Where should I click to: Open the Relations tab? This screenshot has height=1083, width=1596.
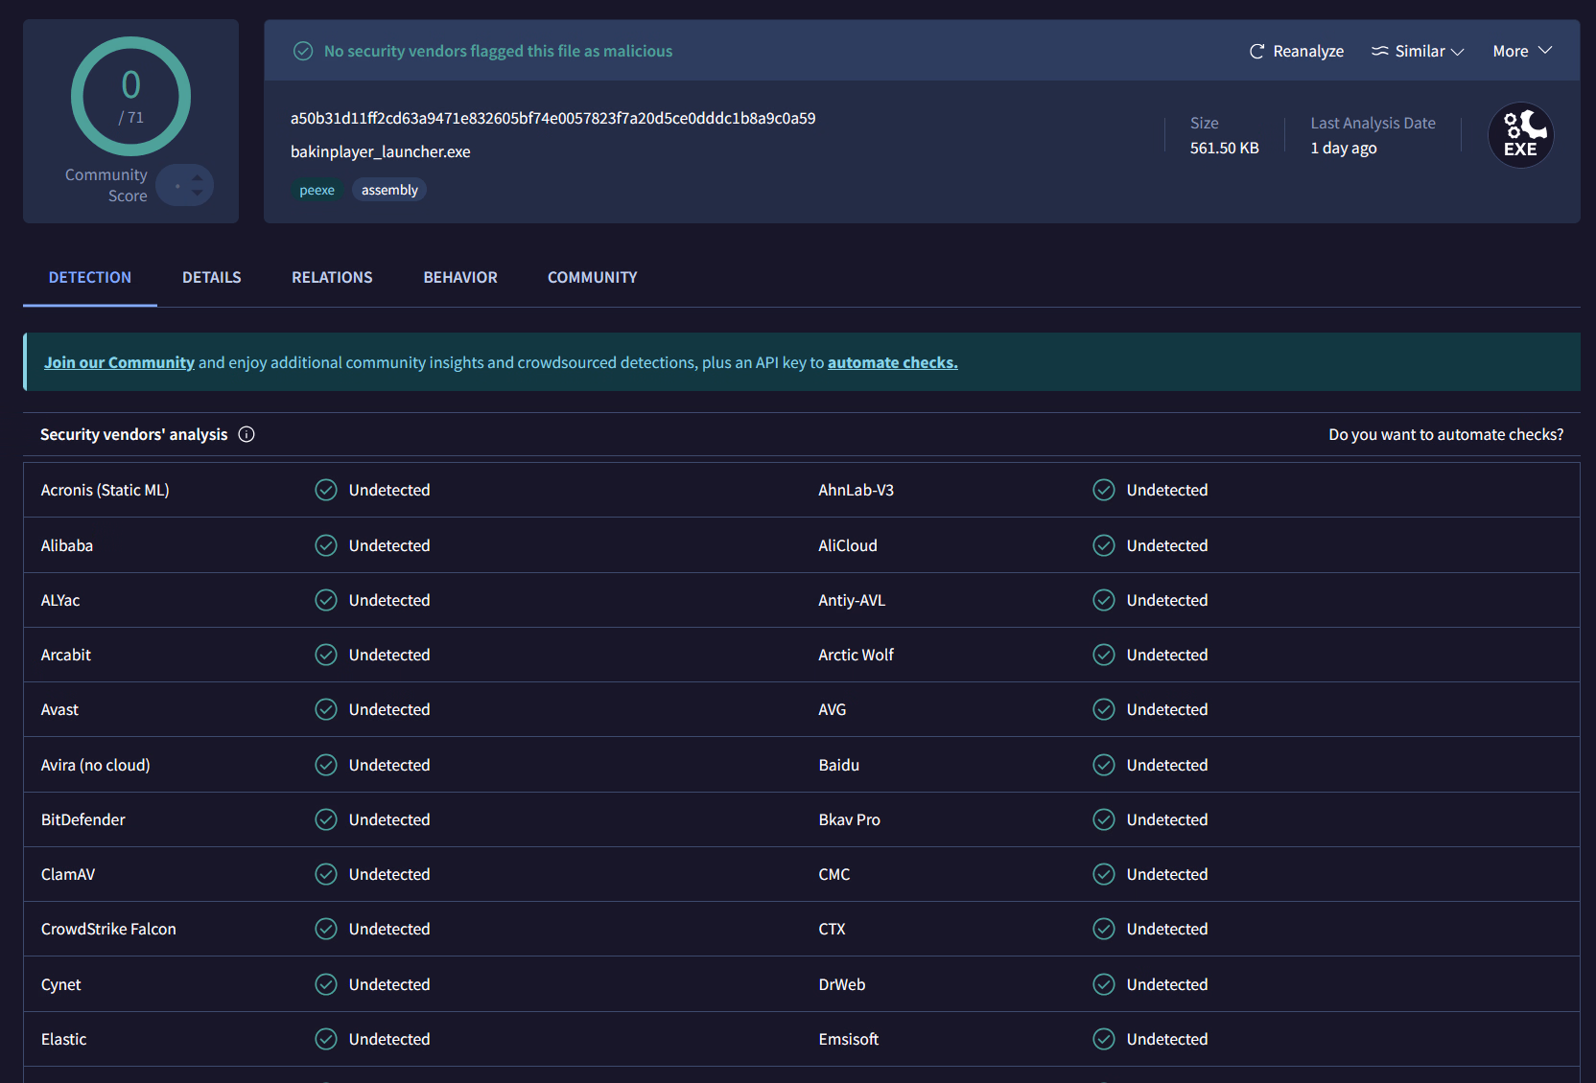(x=332, y=277)
